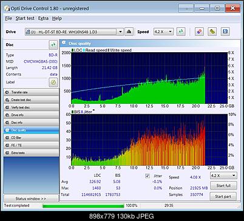Click the eraser (erase disc) toolbar icon
The width and height of the screenshot is (244, 221).
click(x=199, y=32)
